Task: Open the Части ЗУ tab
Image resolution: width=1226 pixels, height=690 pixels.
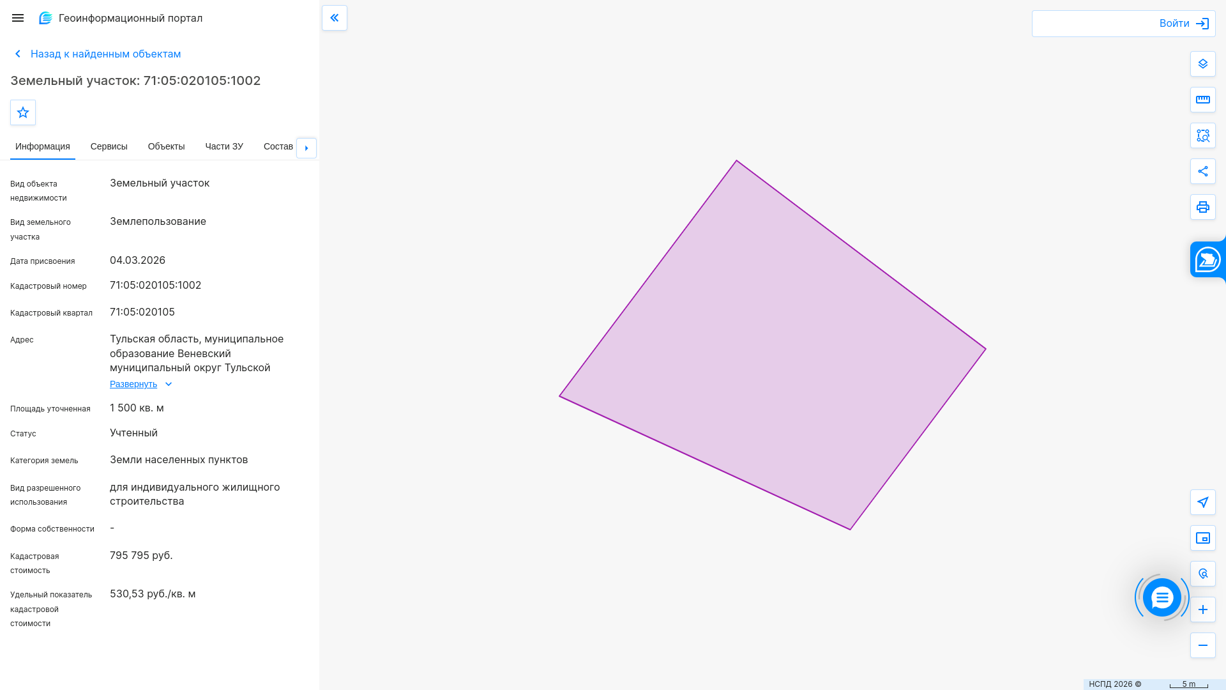Action: coord(224,146)
